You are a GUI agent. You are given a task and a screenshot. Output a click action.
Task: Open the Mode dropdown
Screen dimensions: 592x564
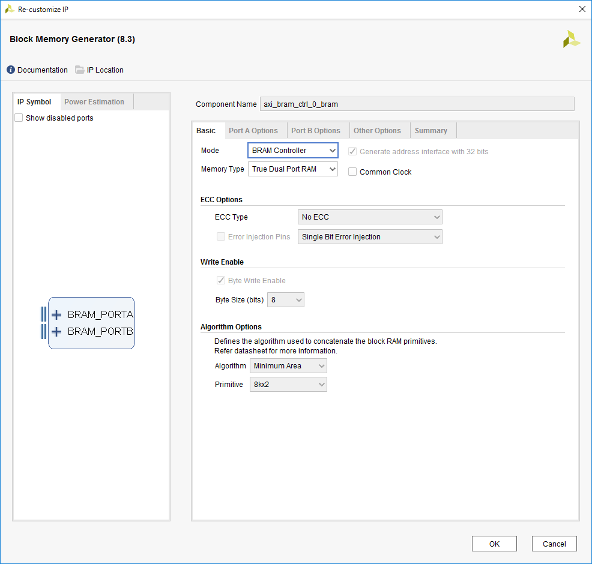click(293, 151)
